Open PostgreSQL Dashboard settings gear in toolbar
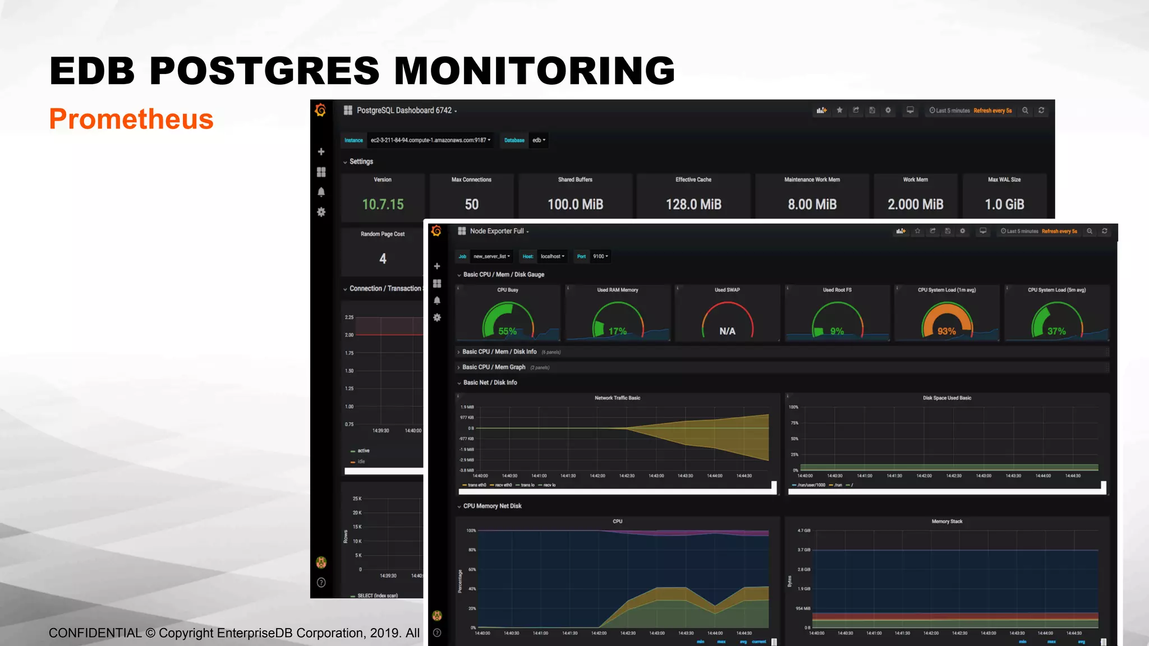 pos(888,110)
